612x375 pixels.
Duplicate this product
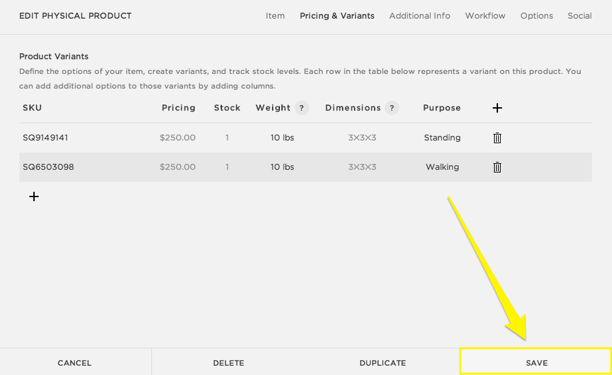(383, 363)
